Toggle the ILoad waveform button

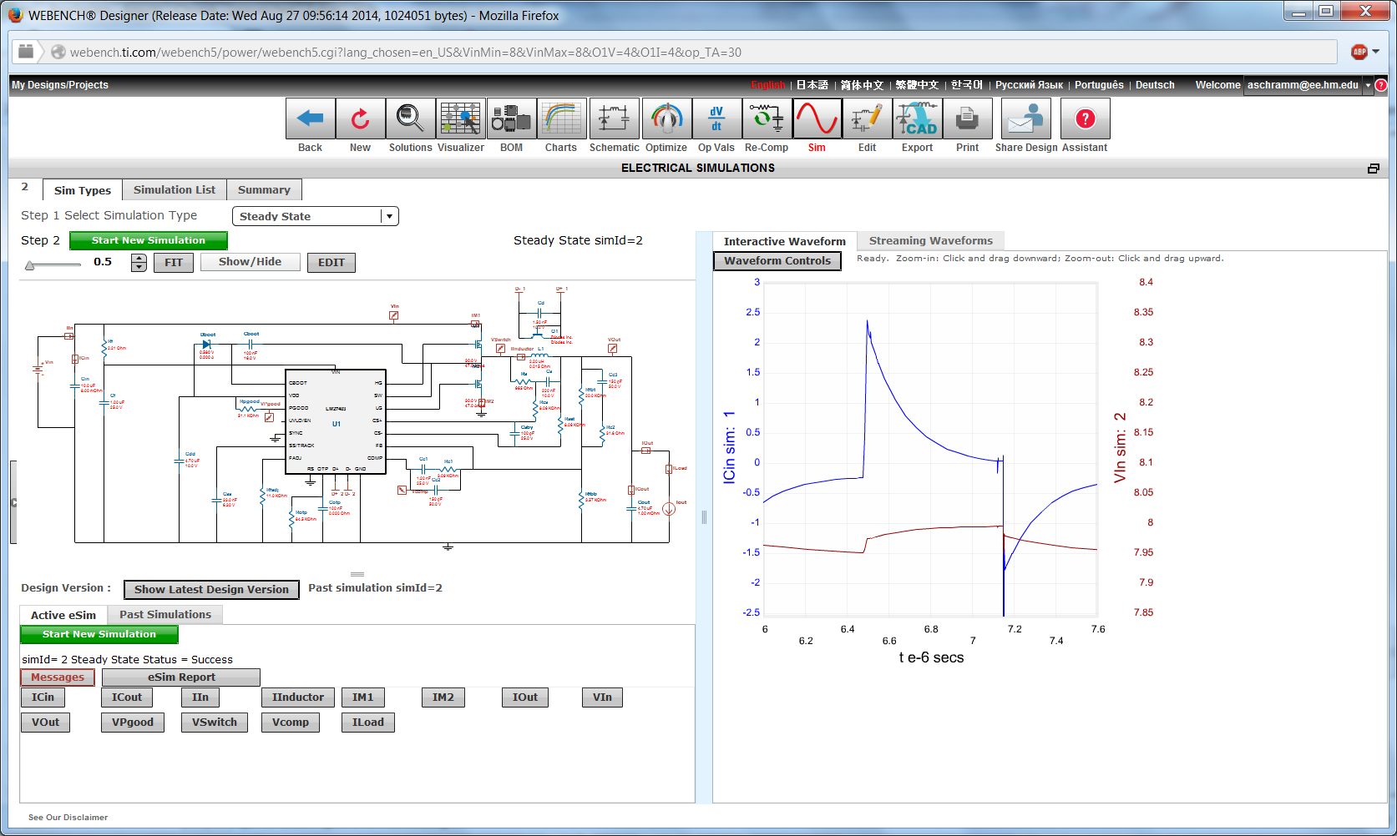[368, 723]
